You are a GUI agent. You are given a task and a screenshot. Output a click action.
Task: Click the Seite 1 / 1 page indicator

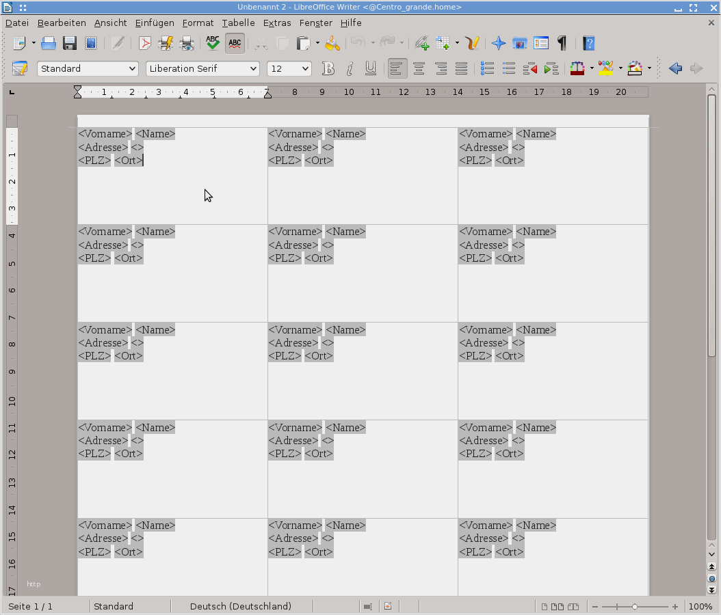30,606
